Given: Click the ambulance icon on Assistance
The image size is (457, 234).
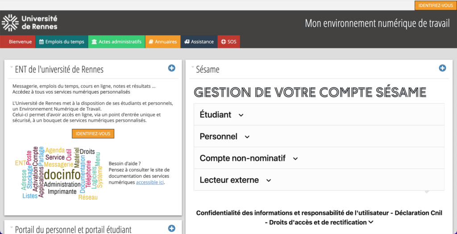Looking at the screenshot, I should 187,41.
